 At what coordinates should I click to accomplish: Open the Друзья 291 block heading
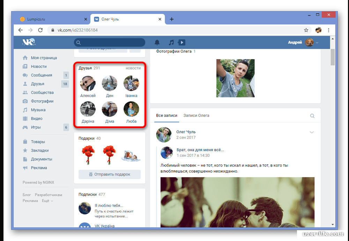89,68
